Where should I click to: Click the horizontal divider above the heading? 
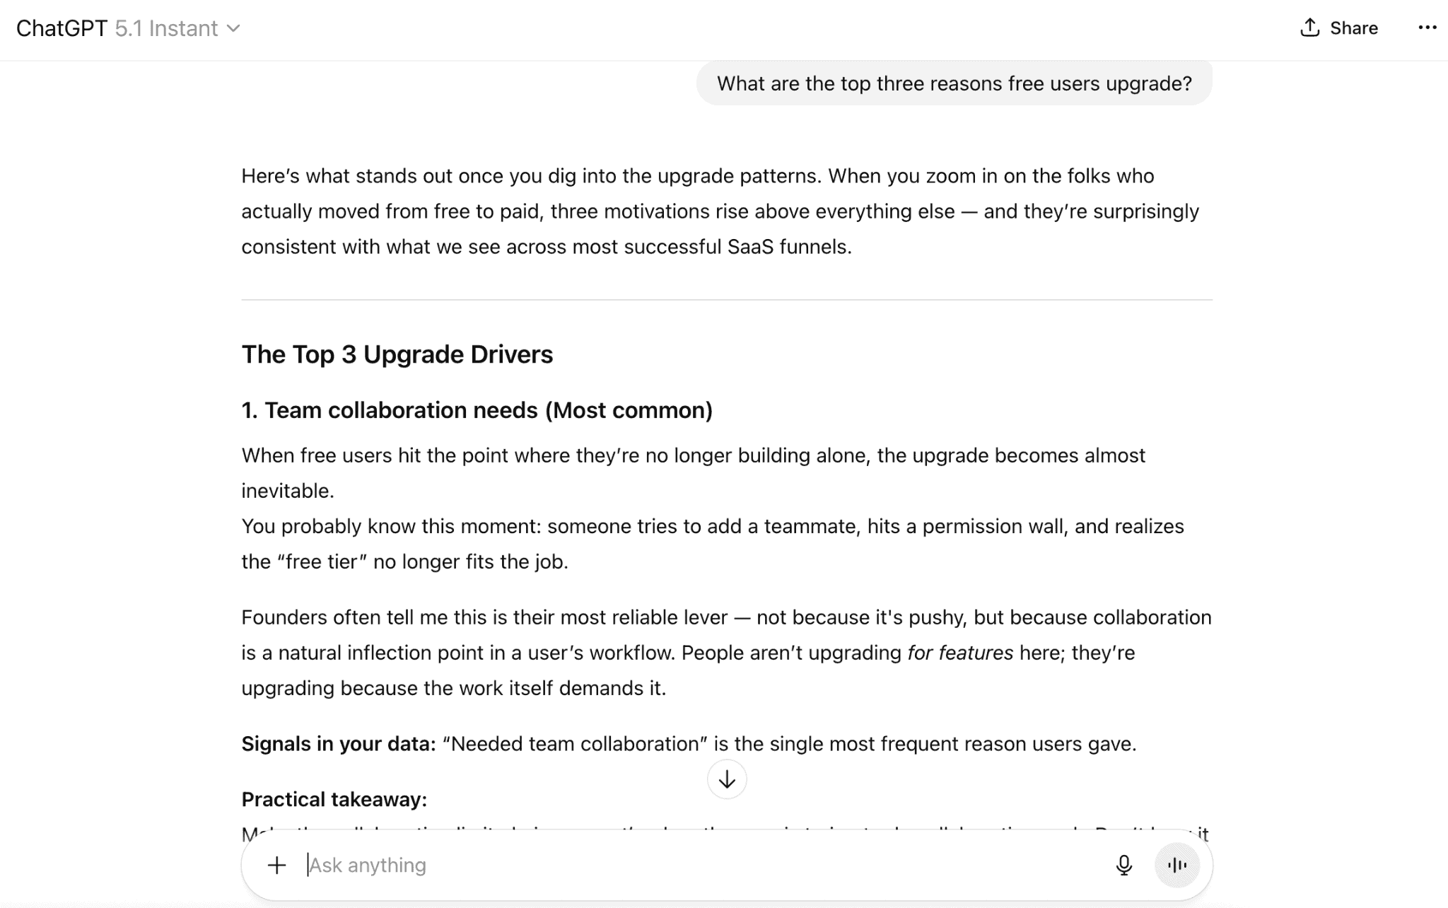(727, 300)
